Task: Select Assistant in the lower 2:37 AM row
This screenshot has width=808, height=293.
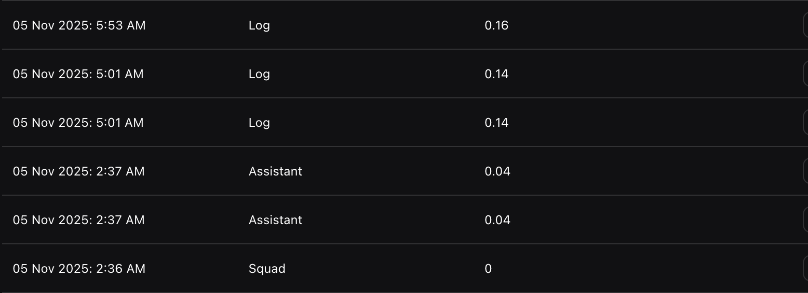Action: [275, 220]
